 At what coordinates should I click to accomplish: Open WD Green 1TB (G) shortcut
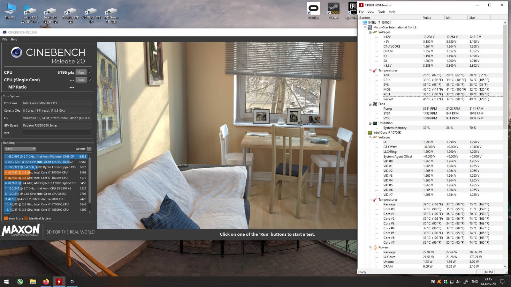pos(111,15)
